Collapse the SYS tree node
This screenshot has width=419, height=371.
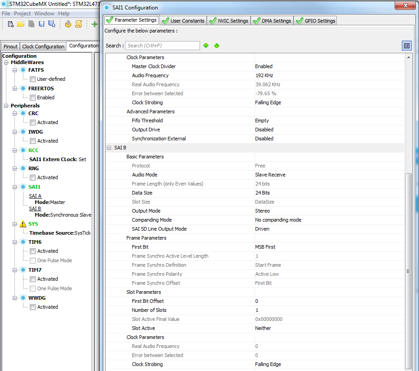tap(15, 224)
